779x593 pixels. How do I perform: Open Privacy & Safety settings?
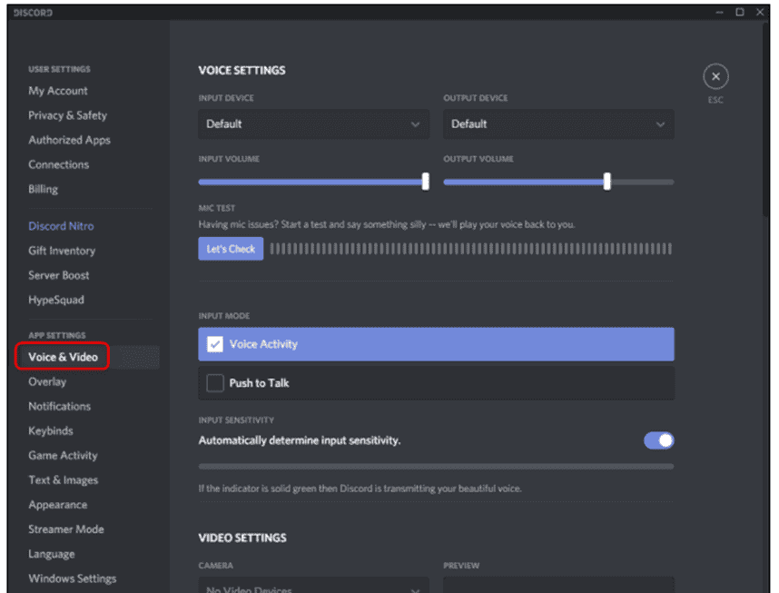click(67, 115)
